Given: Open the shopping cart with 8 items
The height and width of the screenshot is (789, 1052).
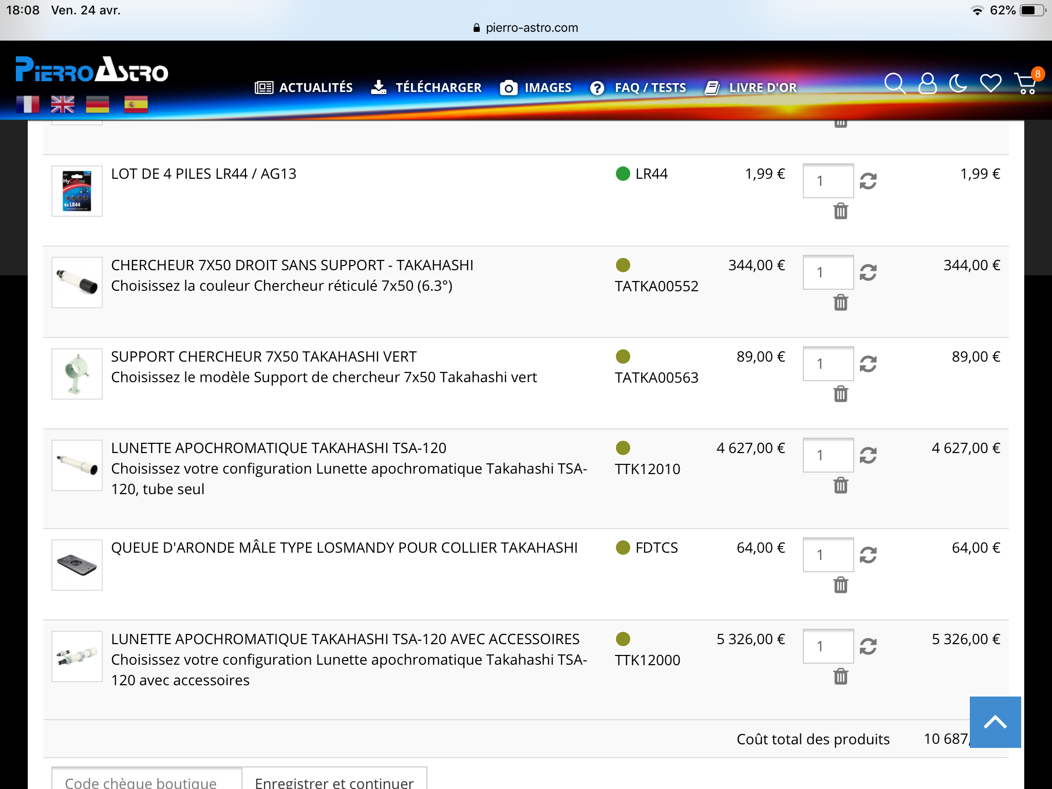Looking at the screenshot, I should coord(1026,83).
